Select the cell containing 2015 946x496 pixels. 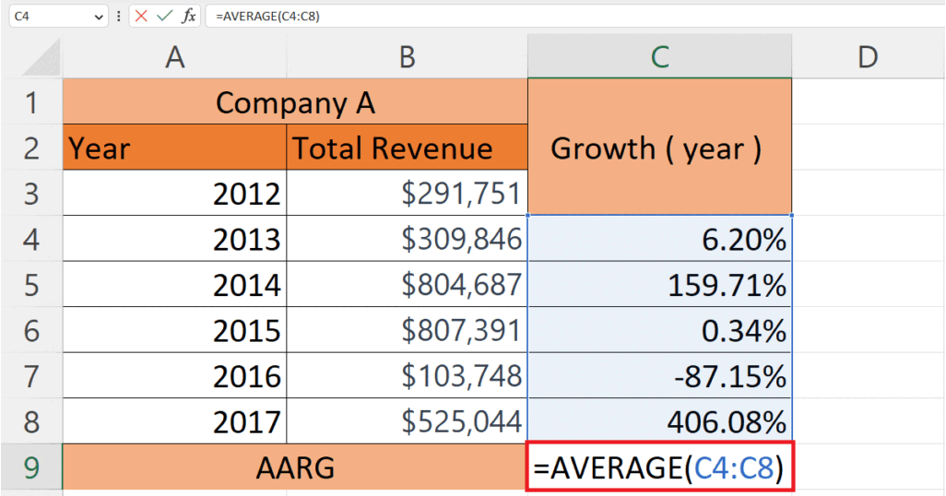pos(174,330)
